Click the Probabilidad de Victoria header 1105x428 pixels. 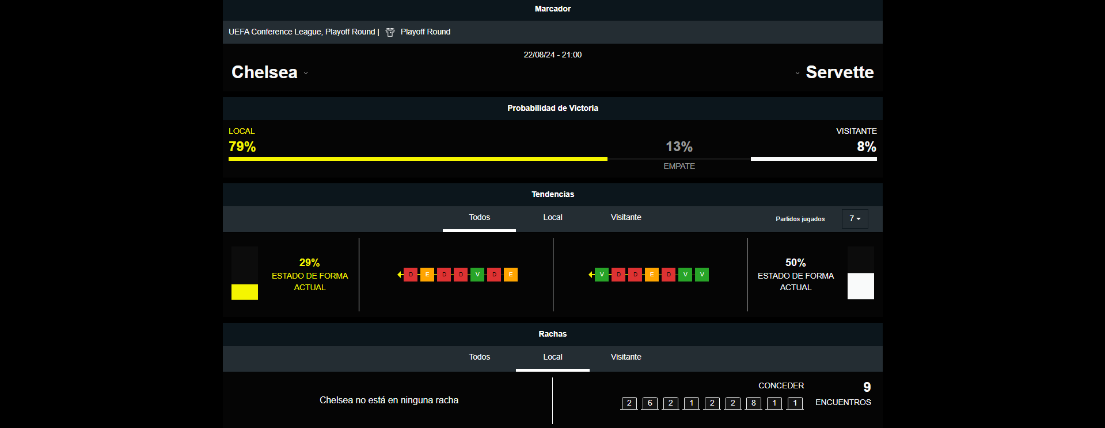(x=553, y=109)
